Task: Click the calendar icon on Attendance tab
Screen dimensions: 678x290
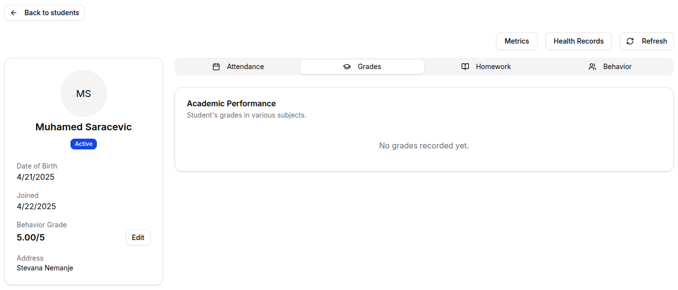Action: click(x=216, y=67)
